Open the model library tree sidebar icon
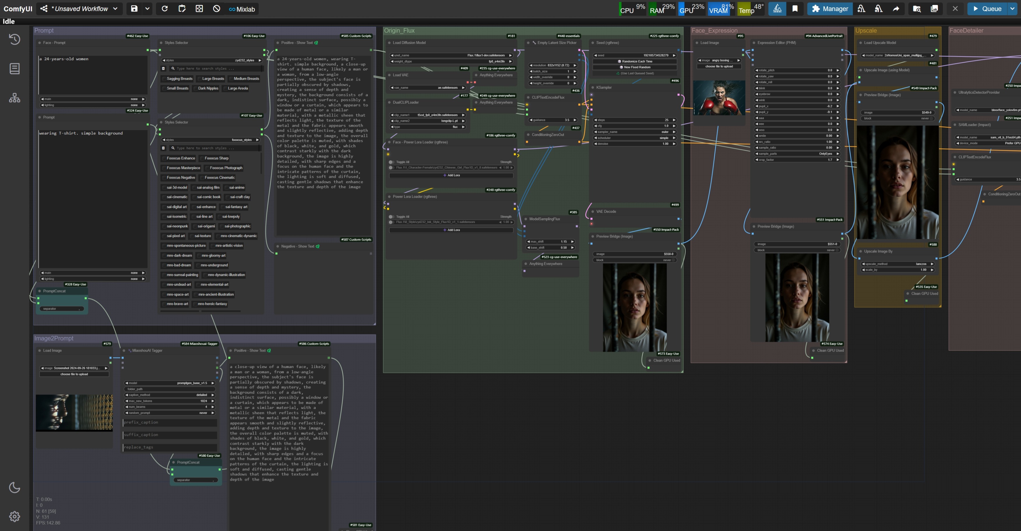The width and height of the screenshot is (1021, 531). (x=15, y=98)
